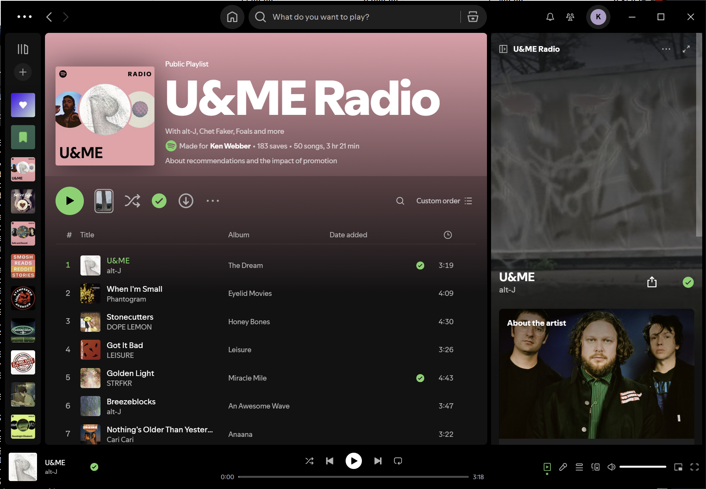Sort tracks by the # column header
706x489 pixels.
click(x=69, y=235)
